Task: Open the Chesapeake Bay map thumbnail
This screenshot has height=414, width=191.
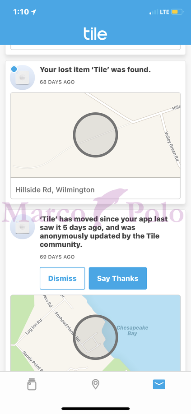Action: [95, 333]
